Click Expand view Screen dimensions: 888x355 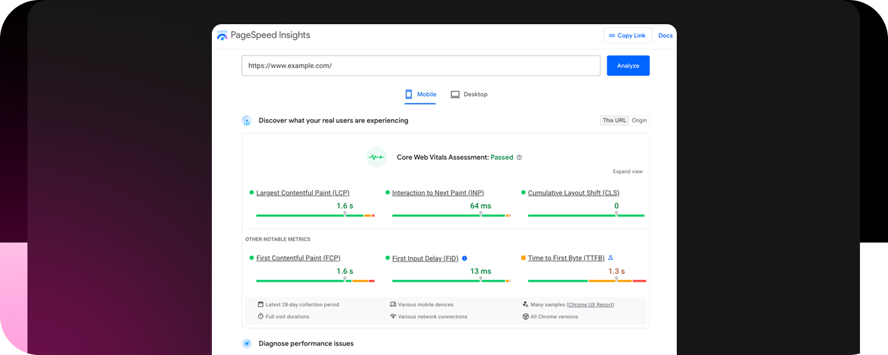(x=628, y=171)
